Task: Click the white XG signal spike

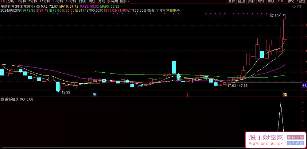Action: click(281, 117)
